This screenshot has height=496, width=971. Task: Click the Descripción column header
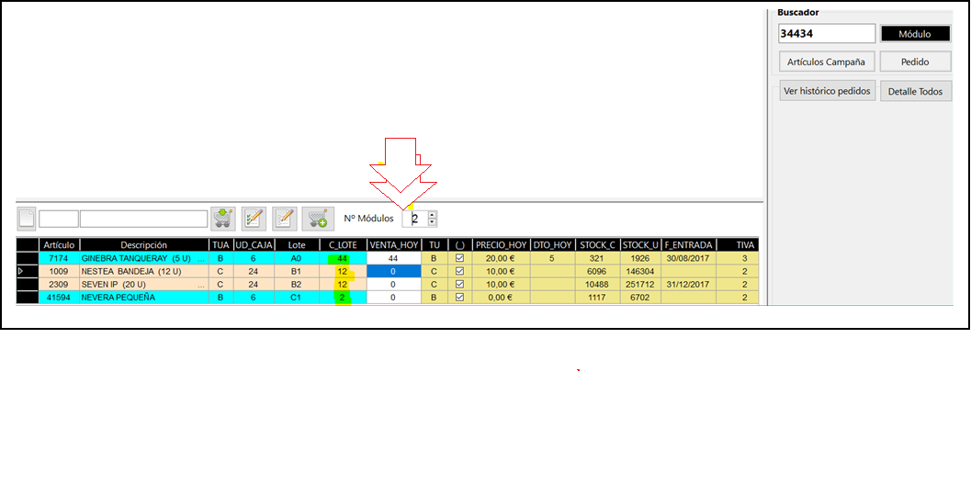143,244
